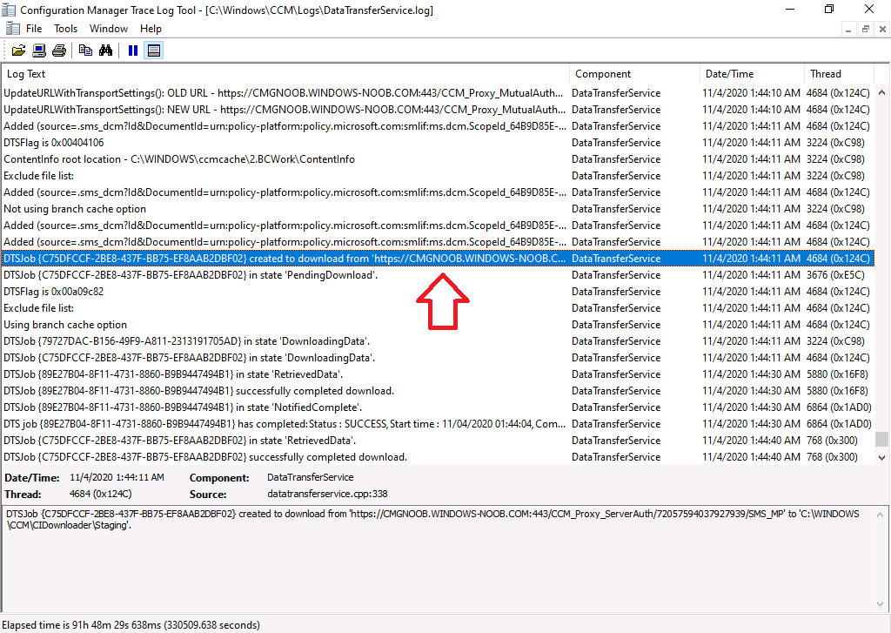891x633 pixels.
Task: Click the Open on Server computer icon
Action: pos(39,51)
